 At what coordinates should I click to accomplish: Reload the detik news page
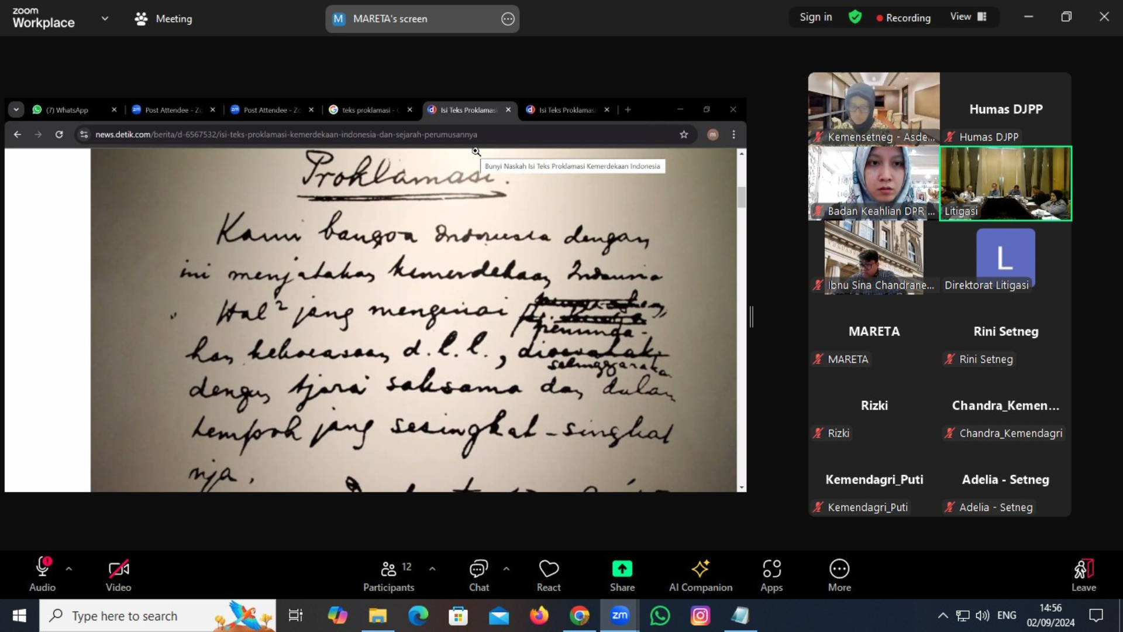pyautogui.click(x=59, y=135)
